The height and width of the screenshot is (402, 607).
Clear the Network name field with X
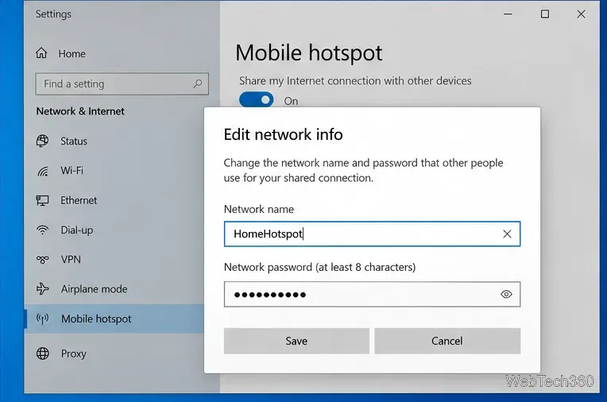click(507, 234)
